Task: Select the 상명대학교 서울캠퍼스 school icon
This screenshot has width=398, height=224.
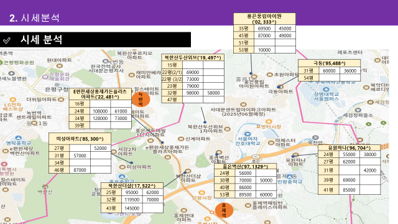Action: pos(326,90)
